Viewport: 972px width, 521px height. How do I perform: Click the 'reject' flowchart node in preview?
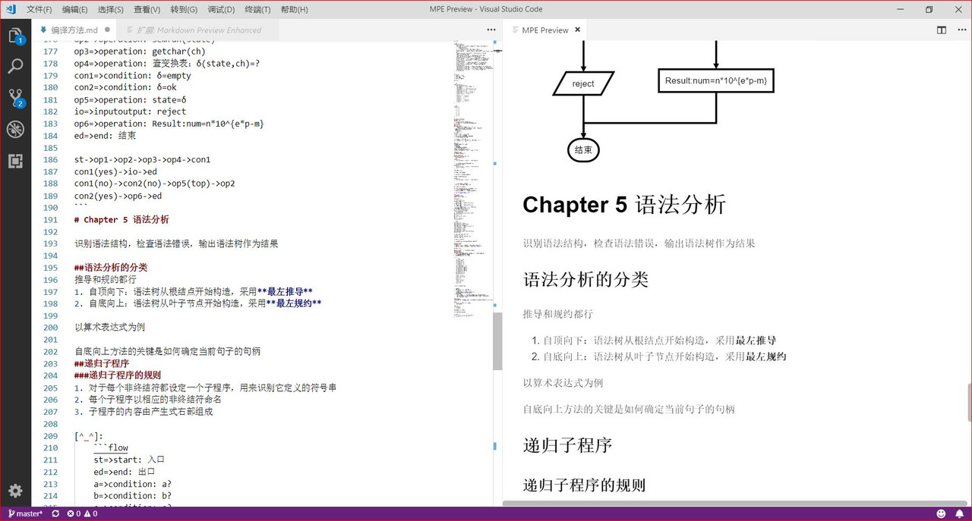coord(583,83)
